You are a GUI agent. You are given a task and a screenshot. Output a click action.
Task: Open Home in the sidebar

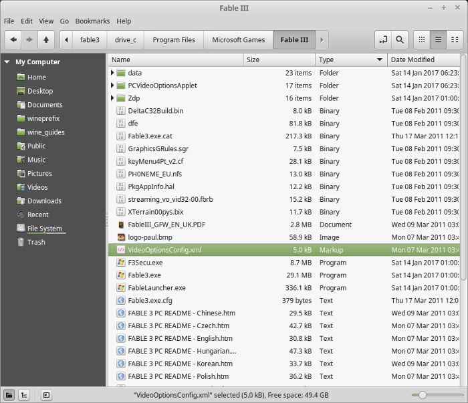37,78
